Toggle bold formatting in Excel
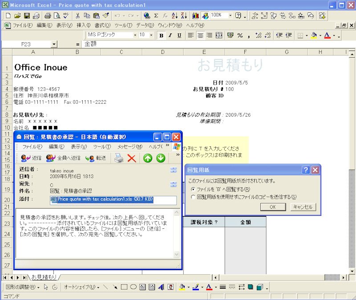 [x=161, y=36]
